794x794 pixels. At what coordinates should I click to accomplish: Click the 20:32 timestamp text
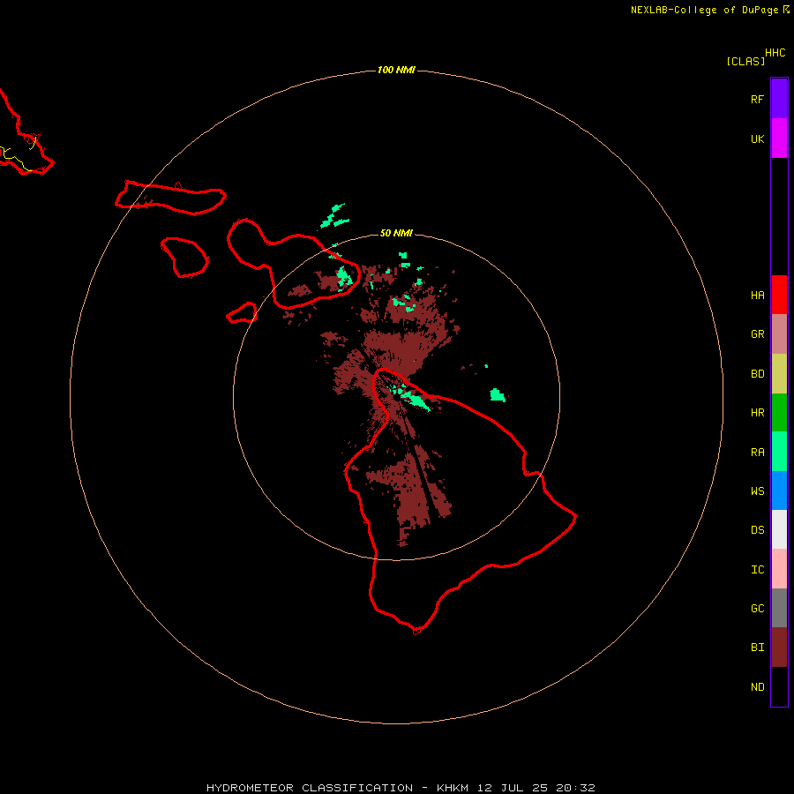tap(575, 788)
